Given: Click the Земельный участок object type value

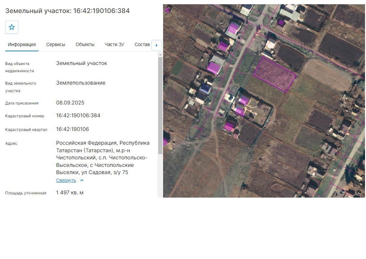Looking at the screenshot, I should click(82, 63).
